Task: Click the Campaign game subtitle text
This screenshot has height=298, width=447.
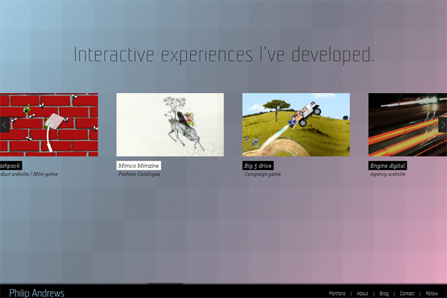Action: pos(262,174)
